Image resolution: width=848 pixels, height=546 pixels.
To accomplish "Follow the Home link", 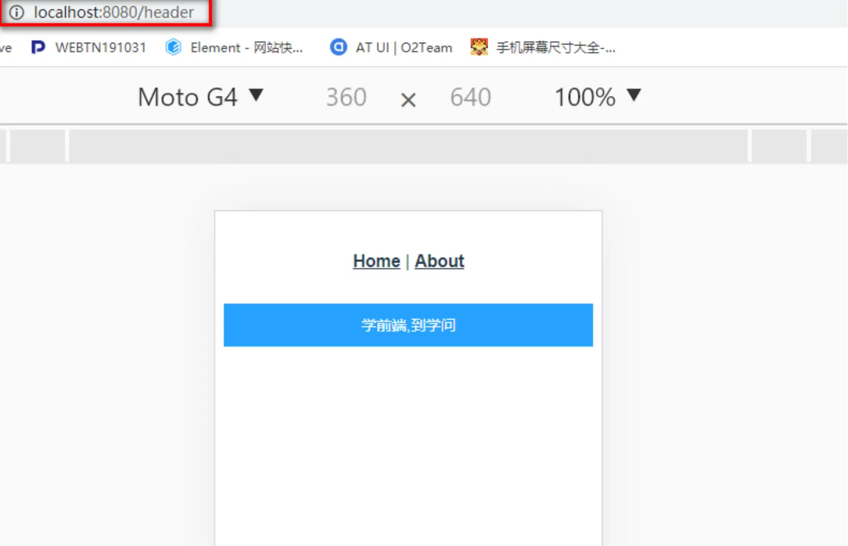I will point(377,261).
